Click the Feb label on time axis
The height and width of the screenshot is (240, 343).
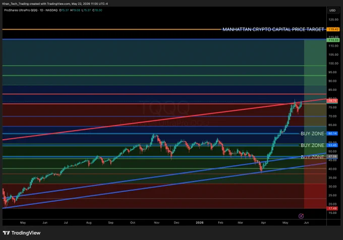[220, 223]
